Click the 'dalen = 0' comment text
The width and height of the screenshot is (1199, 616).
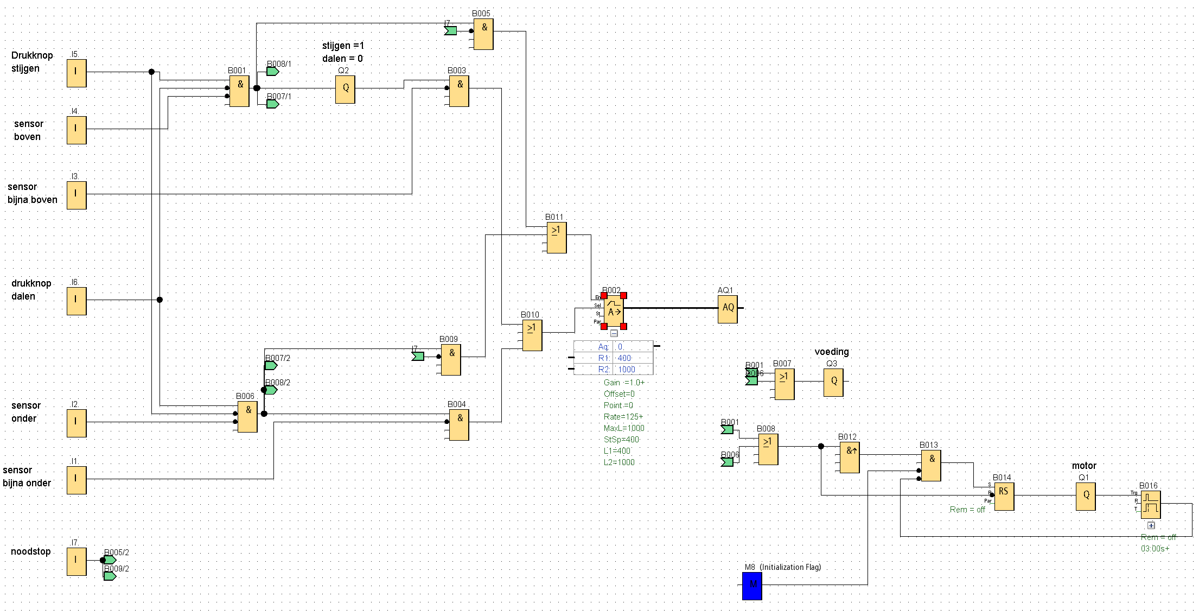point(342,59)
